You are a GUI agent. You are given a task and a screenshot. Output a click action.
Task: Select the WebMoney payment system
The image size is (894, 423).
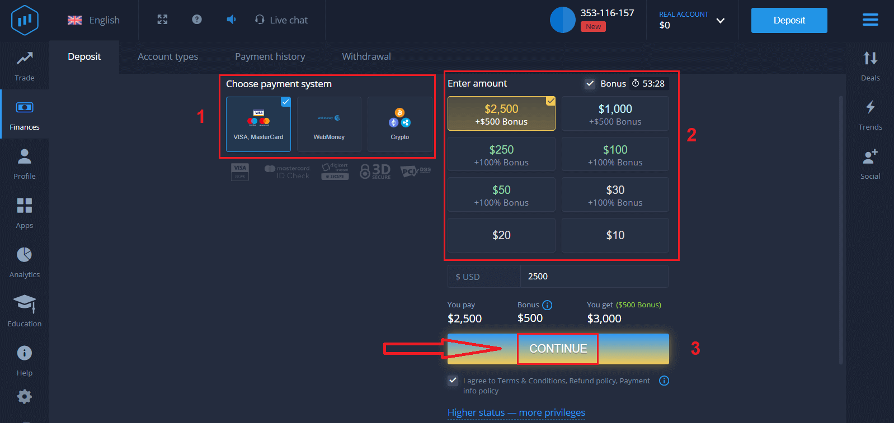[x=329, y=124]
